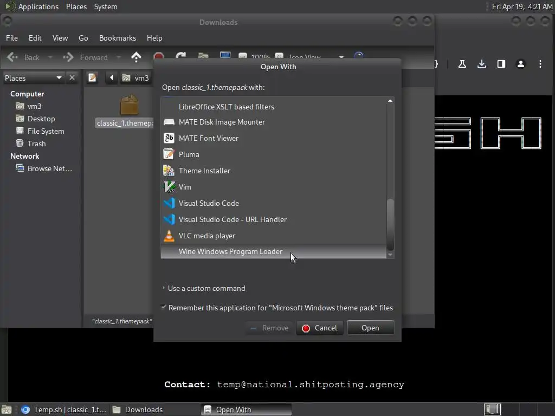The height and width of the screenshot is (416, 555).
Task: Click the Forward arrow icon
Action: point(68,57)
